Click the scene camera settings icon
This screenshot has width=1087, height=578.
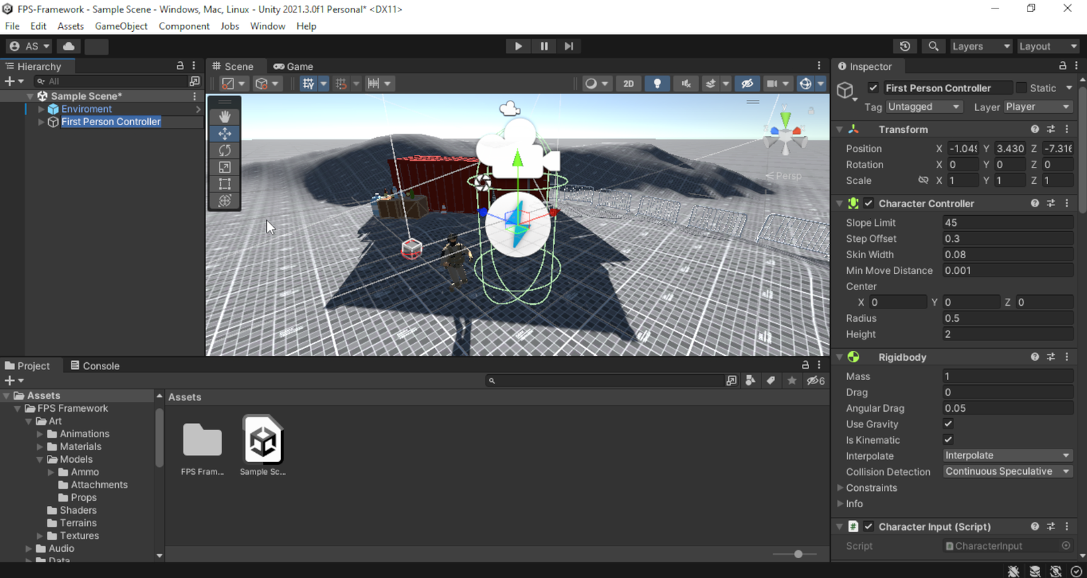pos(772,83)
